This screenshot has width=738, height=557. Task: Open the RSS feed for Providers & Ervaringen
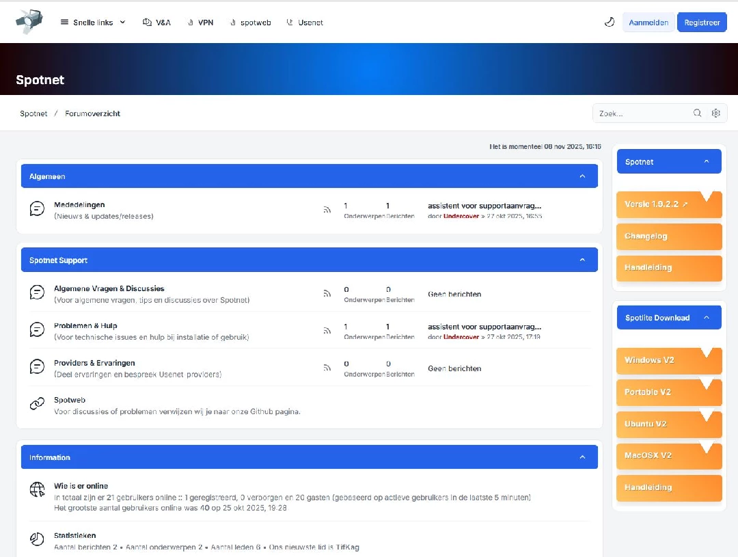pyautogui.click(x=327, y=368)
